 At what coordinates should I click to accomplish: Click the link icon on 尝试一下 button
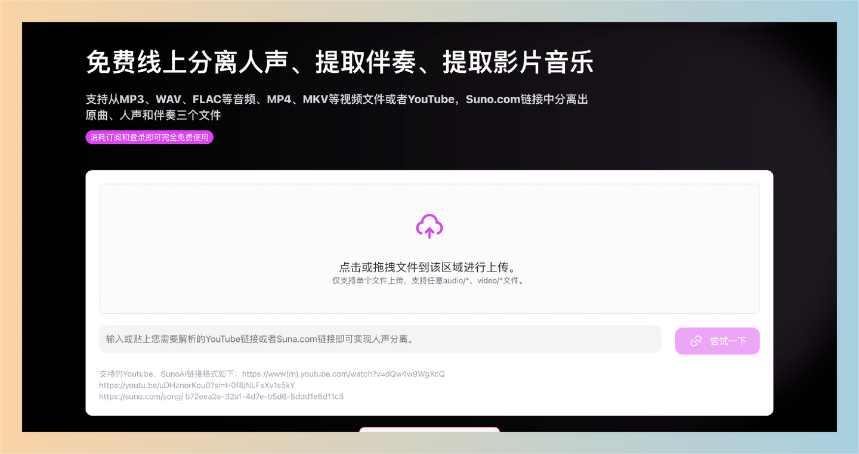pos(696,341)
